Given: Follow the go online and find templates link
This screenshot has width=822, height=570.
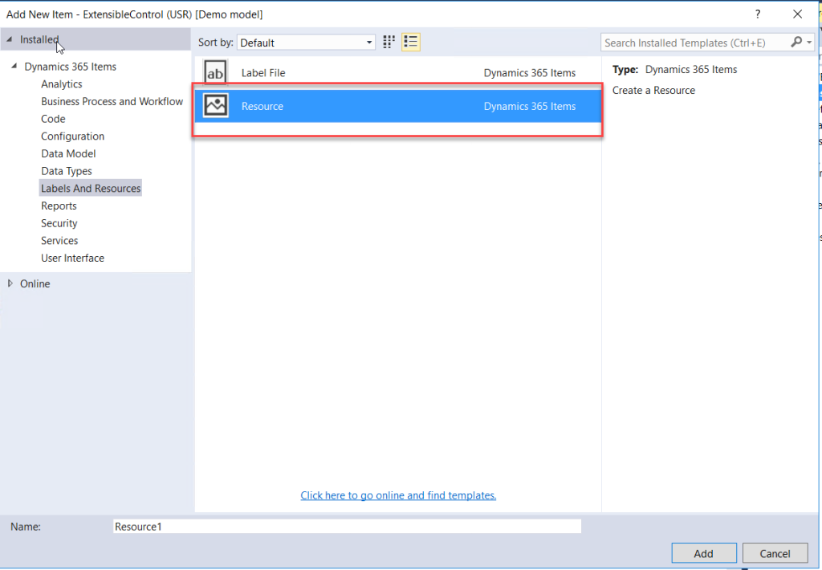Looking at the screenshot, I should coord(398,495).
